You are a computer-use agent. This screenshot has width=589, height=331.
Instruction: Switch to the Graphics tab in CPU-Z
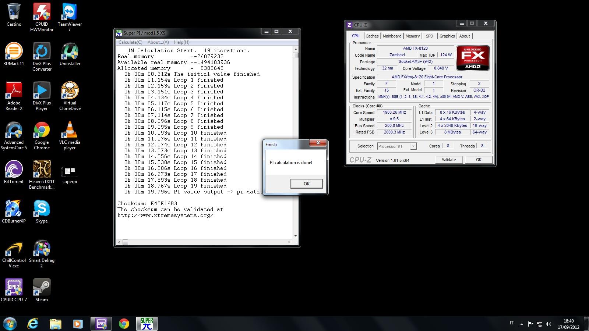coord(447,36)
